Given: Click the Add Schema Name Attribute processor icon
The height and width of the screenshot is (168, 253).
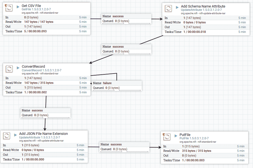Looking at the screenshot, I should 168,9.
